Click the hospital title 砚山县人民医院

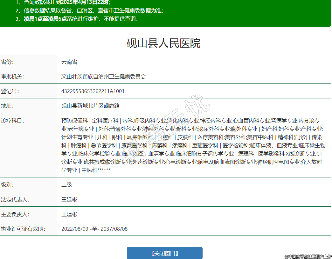(x=163, y=43)
